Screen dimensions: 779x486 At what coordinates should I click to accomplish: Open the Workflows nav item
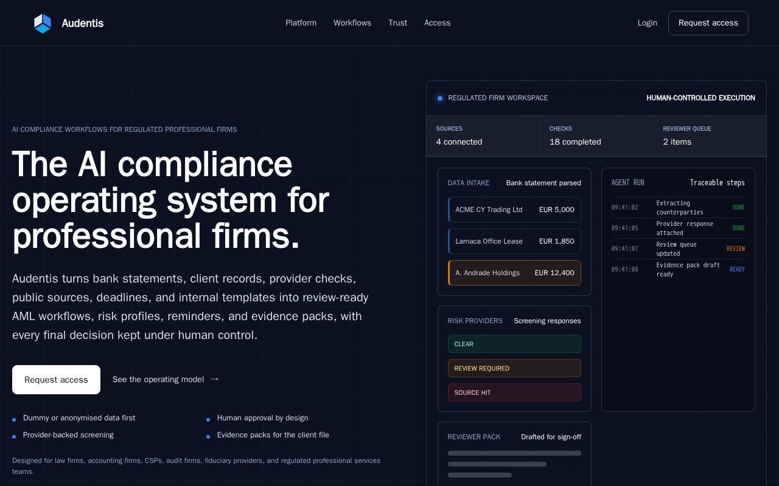pos(352,23)
